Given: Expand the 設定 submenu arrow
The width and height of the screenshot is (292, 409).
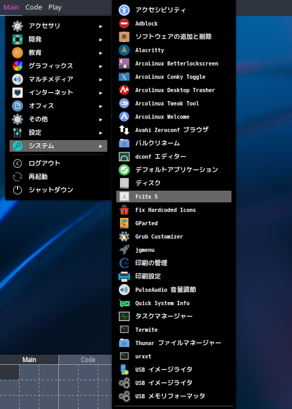Looking at the screenshot, I should (x=101, y=133).
